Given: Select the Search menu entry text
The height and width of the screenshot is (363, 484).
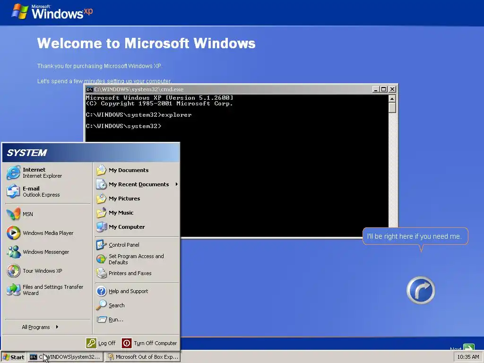Looking at the screenshot, I should pos(117,305).
